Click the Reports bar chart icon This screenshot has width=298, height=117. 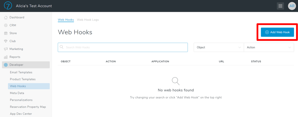[6, 57]
